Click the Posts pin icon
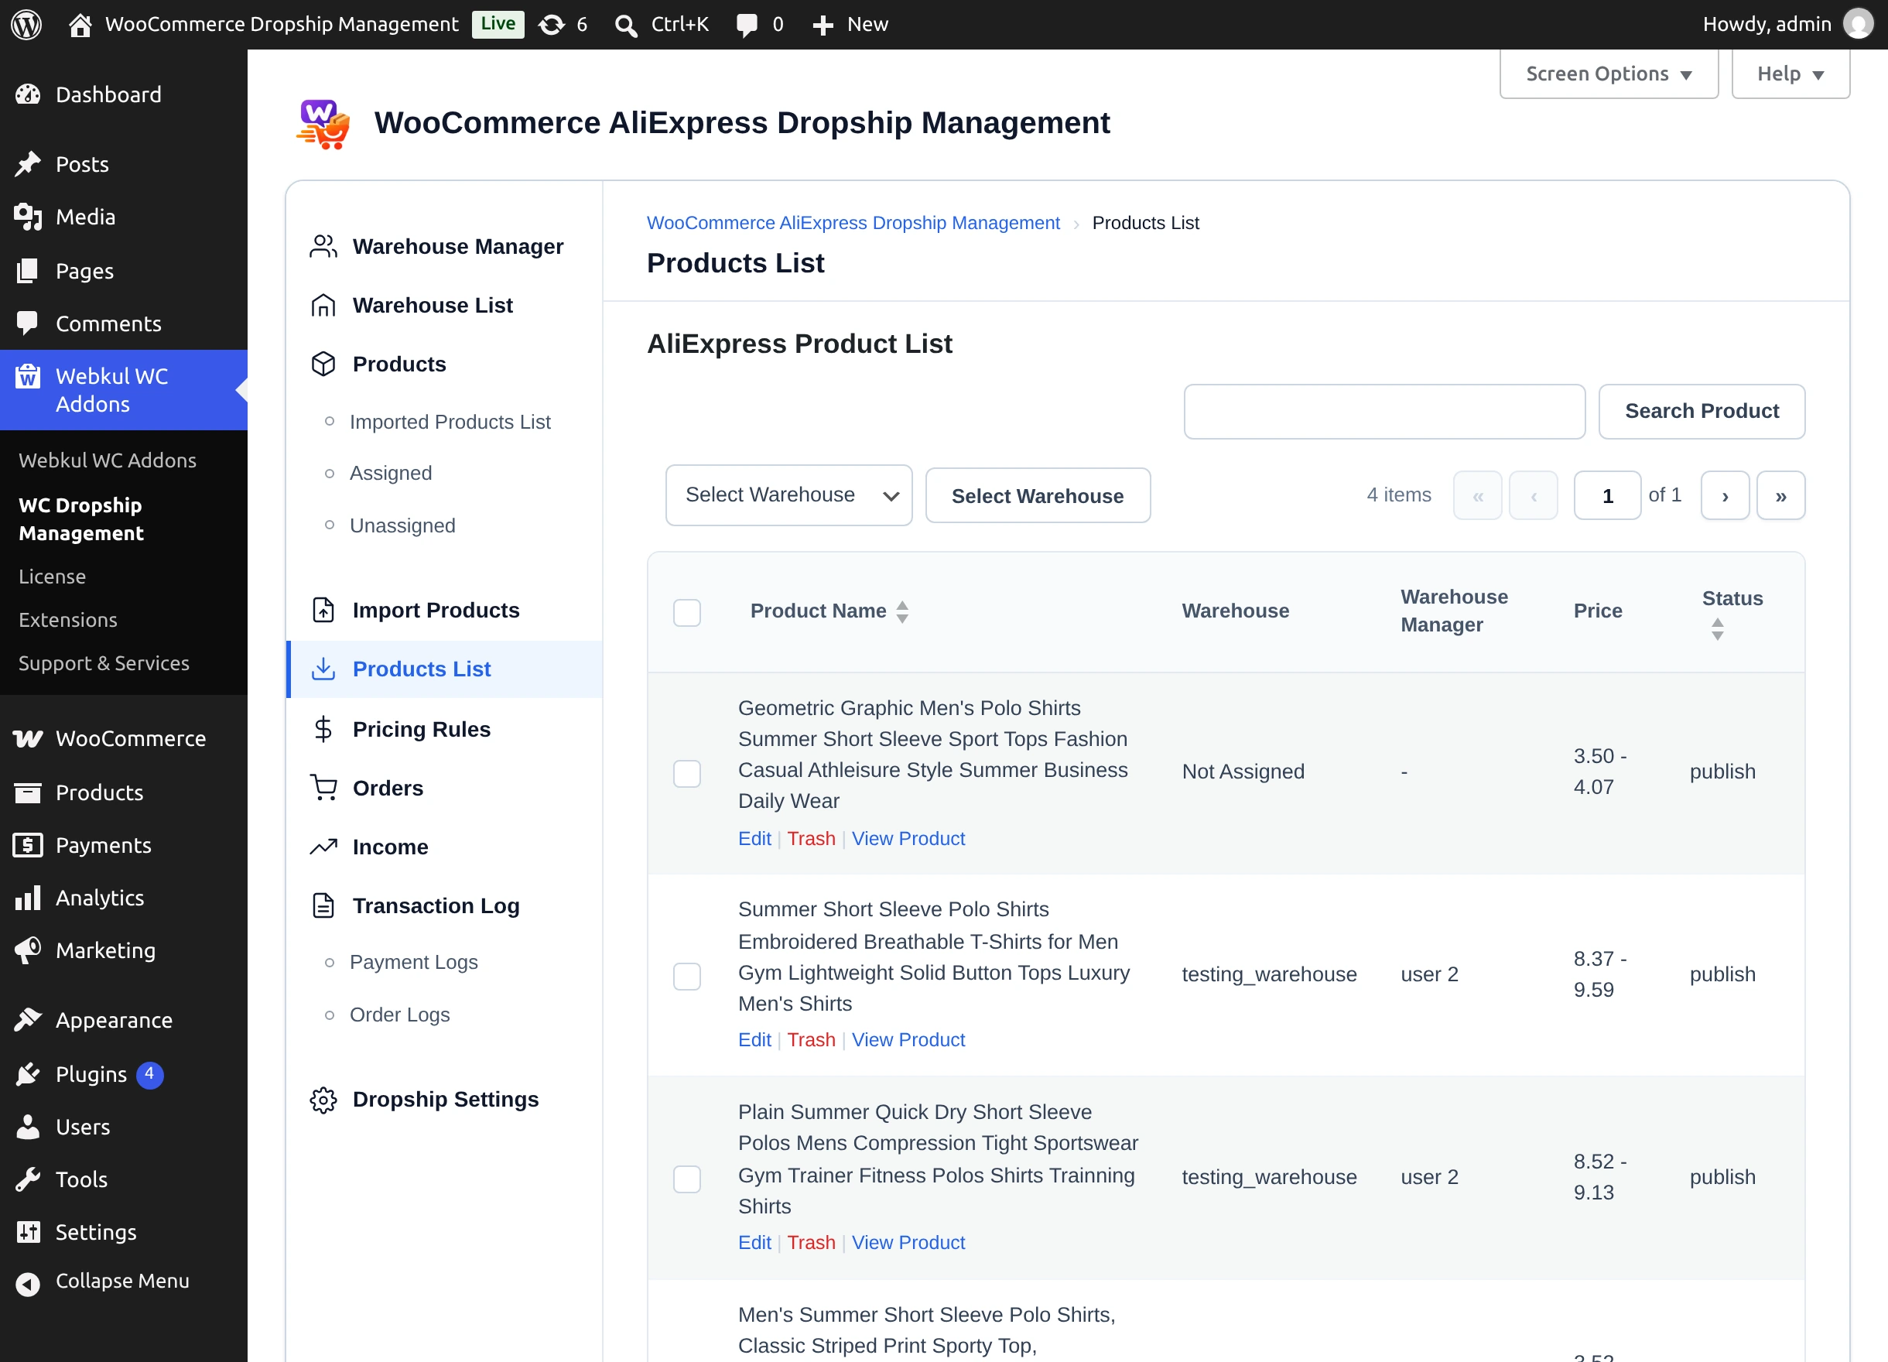 [x=29, y=164]
